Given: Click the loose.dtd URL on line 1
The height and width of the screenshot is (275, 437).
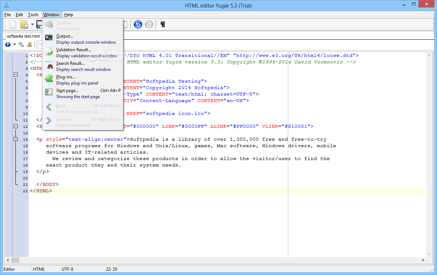Looking at the screenshot, I should tap(294, 56).
